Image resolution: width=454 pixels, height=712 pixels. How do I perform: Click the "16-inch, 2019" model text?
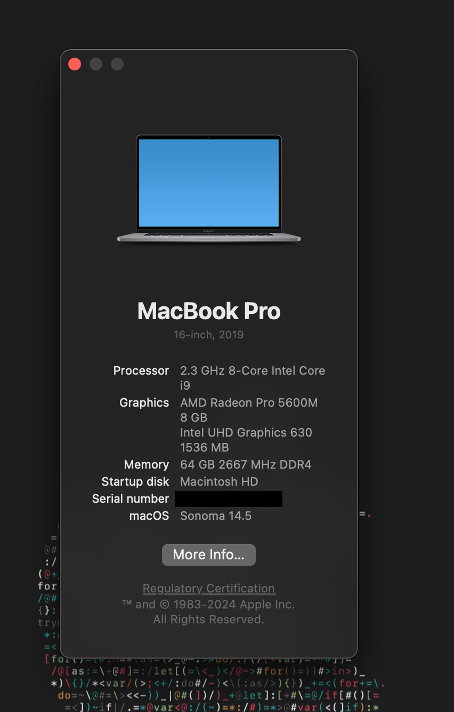tap(209, 335)
